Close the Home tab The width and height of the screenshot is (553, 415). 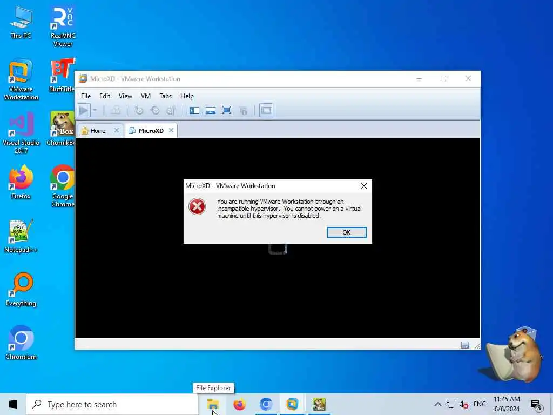117,130
